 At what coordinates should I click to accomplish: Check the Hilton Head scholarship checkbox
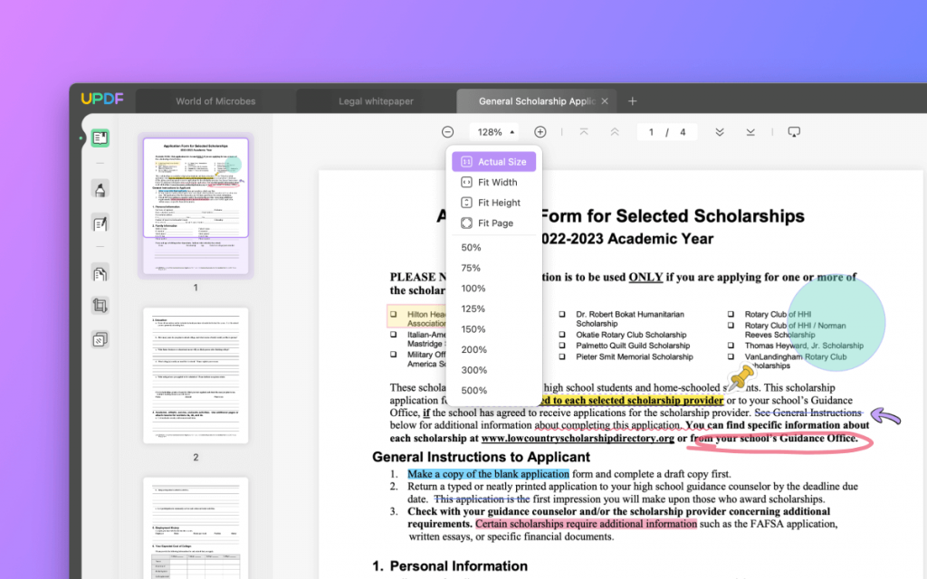click(395, 314)
